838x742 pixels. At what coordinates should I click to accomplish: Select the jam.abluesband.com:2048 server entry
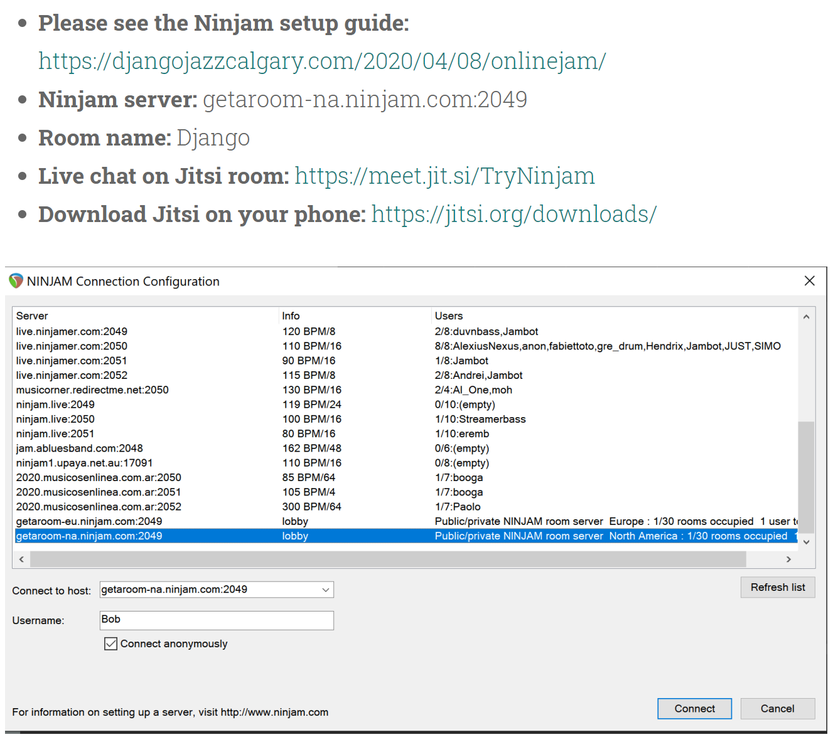(x=80, y=448)
